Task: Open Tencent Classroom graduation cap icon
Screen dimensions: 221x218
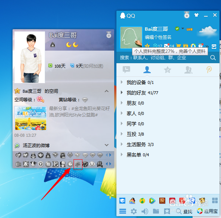Action: [x=122, y=201]
